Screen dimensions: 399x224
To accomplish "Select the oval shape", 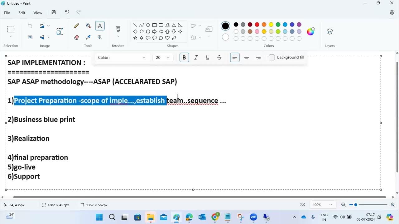I will click(x=148, y=25).
